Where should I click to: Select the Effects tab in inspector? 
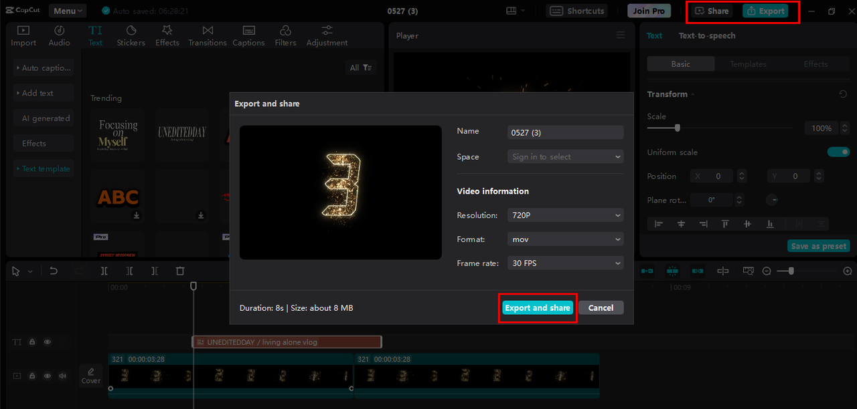click(x=816, y=64)
